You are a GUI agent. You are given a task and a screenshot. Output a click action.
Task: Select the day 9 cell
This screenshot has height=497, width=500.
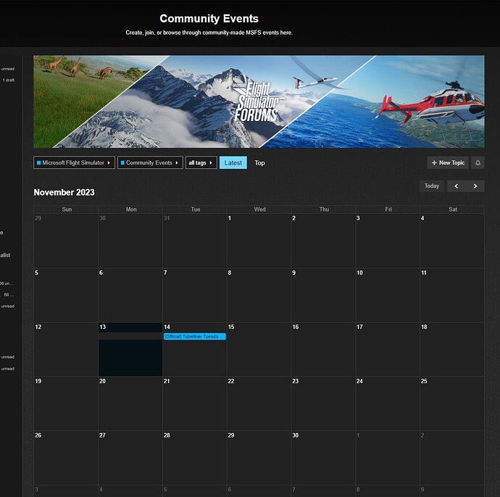[x=323, y=295]
